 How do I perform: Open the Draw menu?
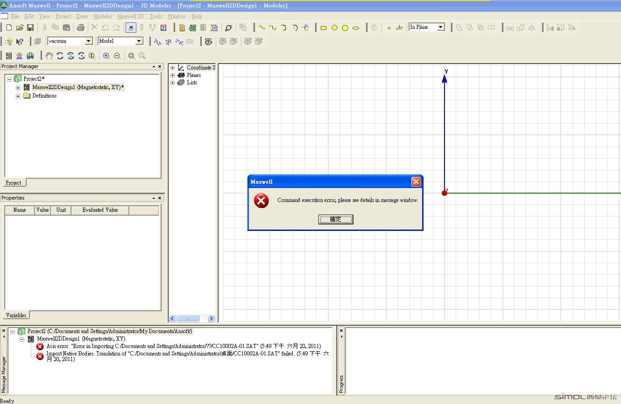coord(82,16)
